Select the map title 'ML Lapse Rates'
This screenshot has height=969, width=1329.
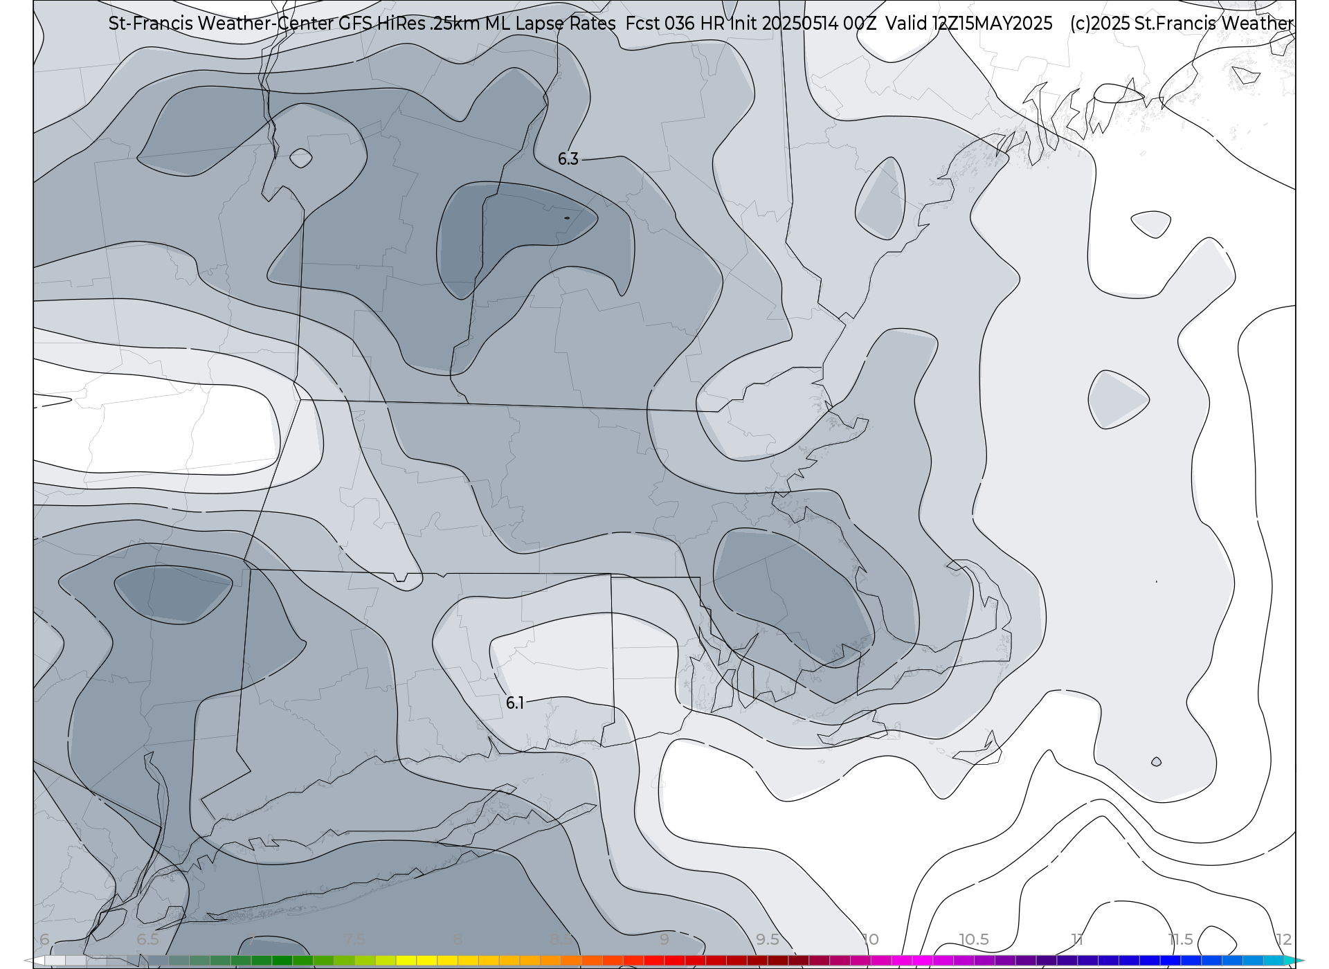550,24
